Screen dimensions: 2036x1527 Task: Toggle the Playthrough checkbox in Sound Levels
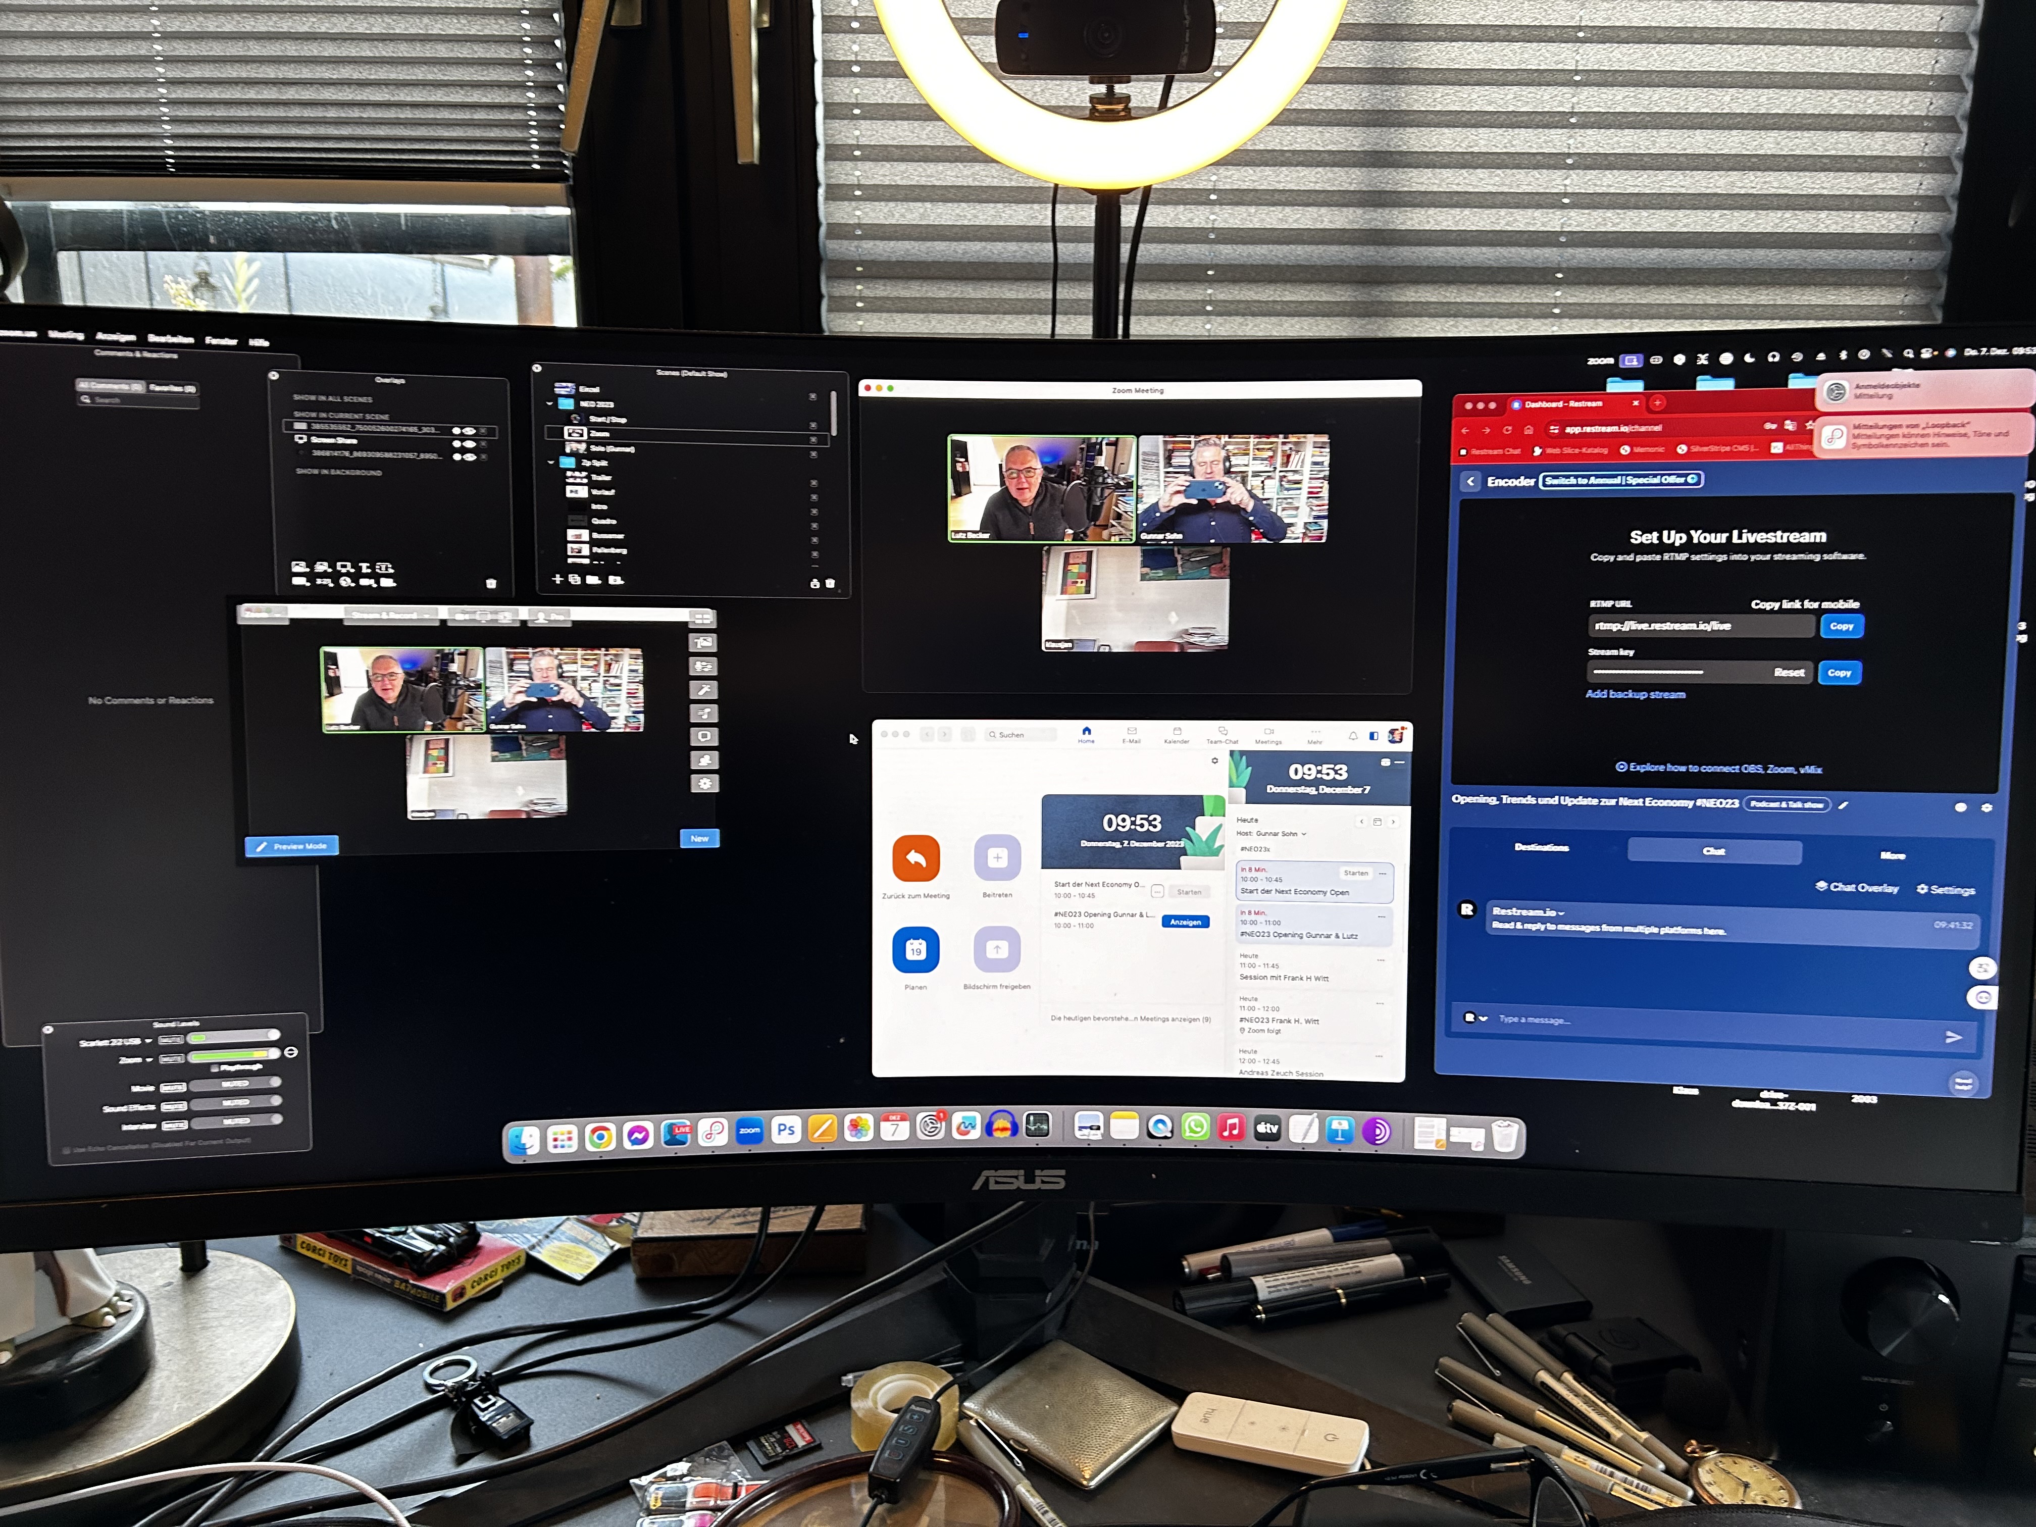[x=215, y=1067]
